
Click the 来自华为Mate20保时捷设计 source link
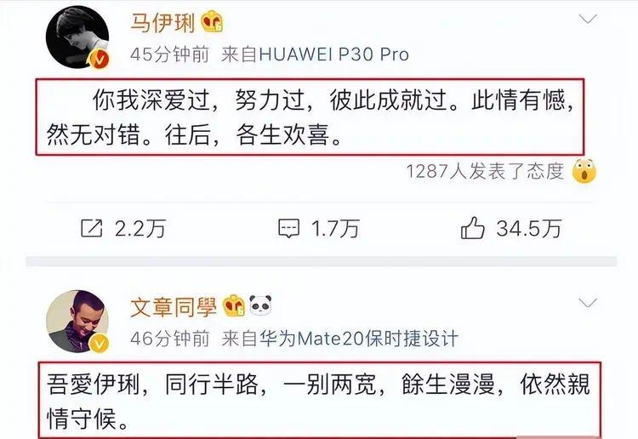(x=340, y=339)
